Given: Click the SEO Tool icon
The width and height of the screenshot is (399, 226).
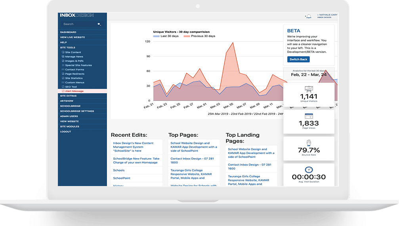Looking at the screenshot, I should pos(63,87).
